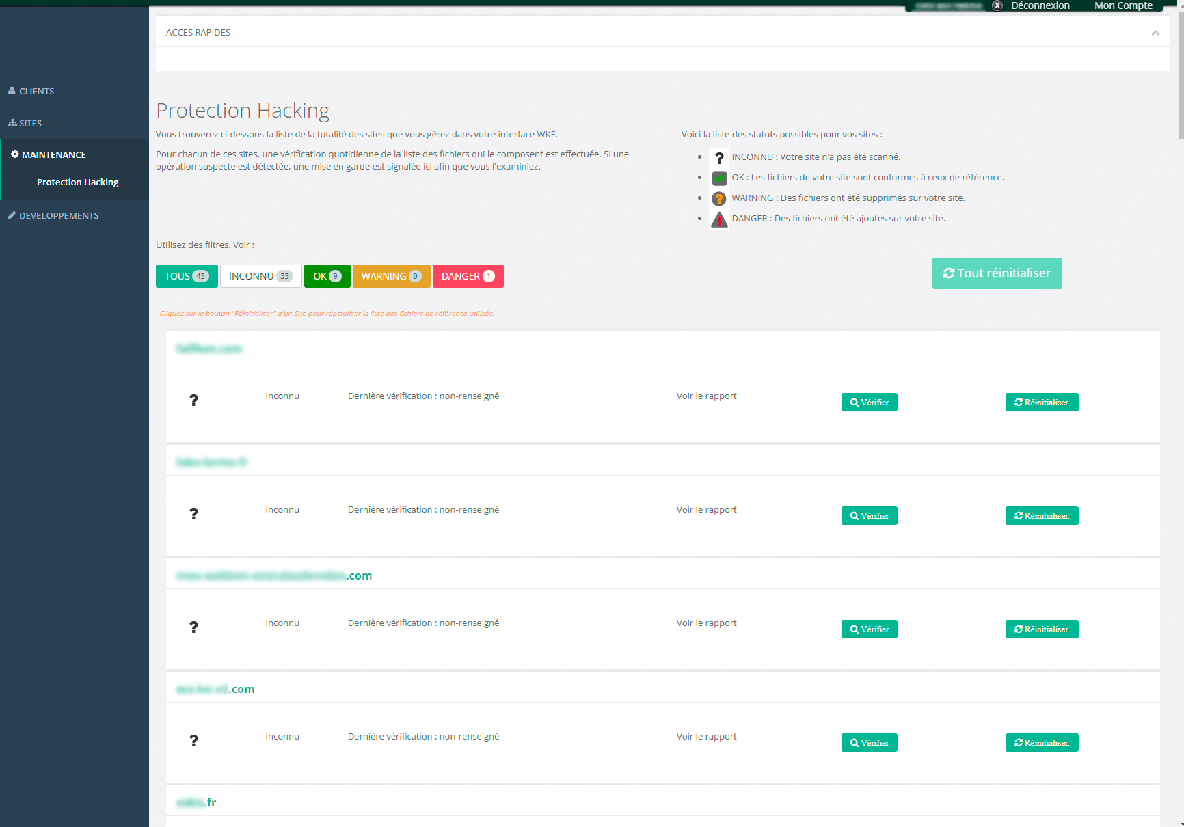Click the MAINTENANCE gear icon in sidebar

pyautogui.click(x=14, y=154)
